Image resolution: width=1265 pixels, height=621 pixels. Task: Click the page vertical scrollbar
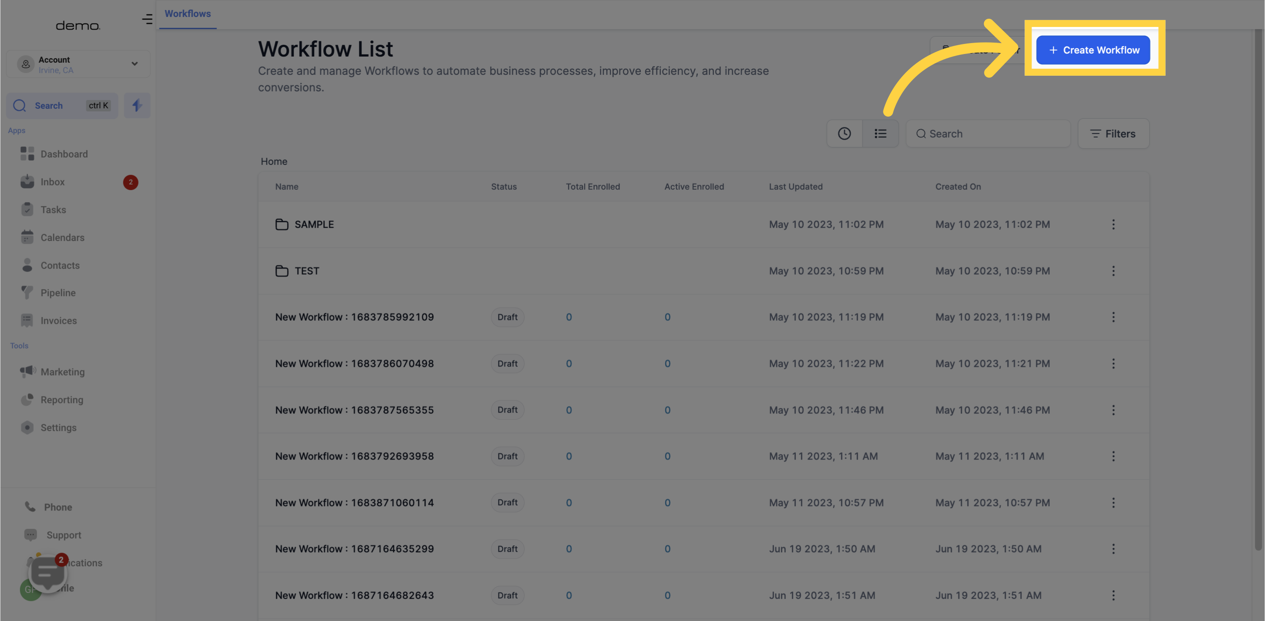pos(1258,289)
